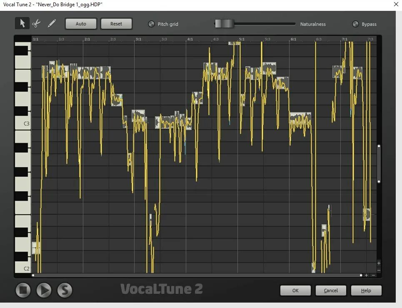Screen dimensions: 402x308
Task: Start playback with the play button
Action: point(44,290)
